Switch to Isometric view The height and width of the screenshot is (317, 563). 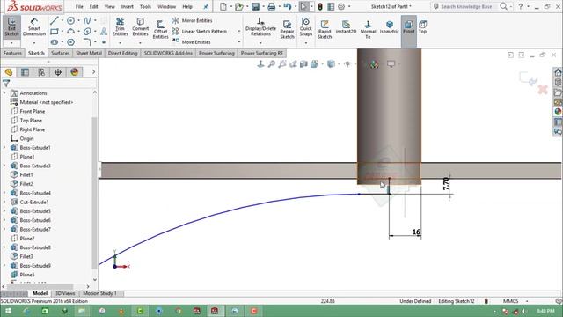pos(390,26)
